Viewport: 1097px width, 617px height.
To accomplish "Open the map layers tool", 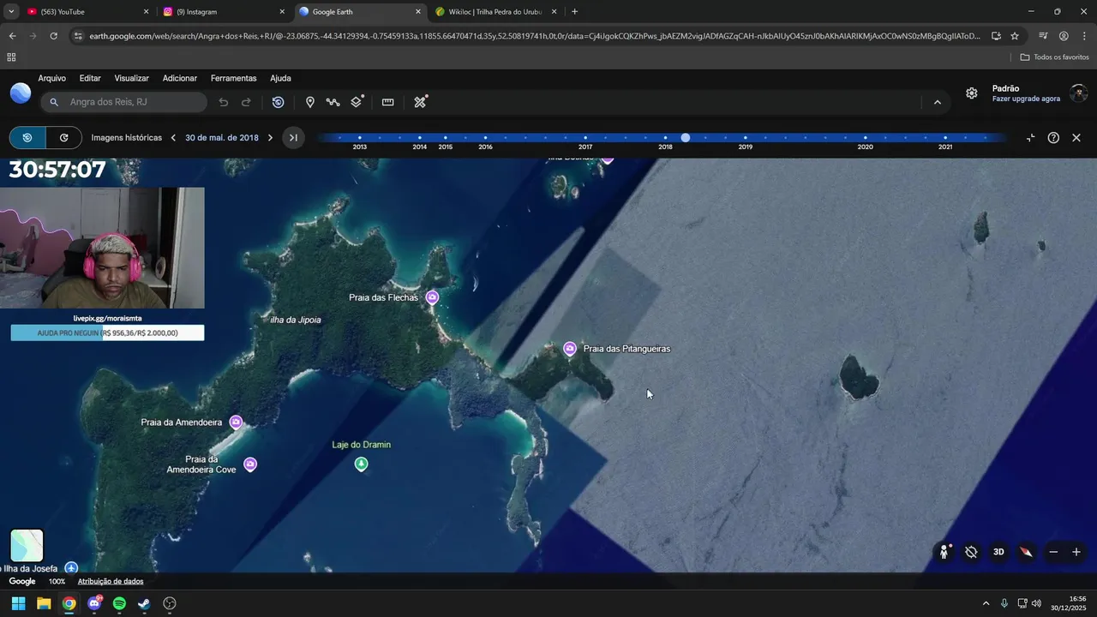I will click(357, 102).
